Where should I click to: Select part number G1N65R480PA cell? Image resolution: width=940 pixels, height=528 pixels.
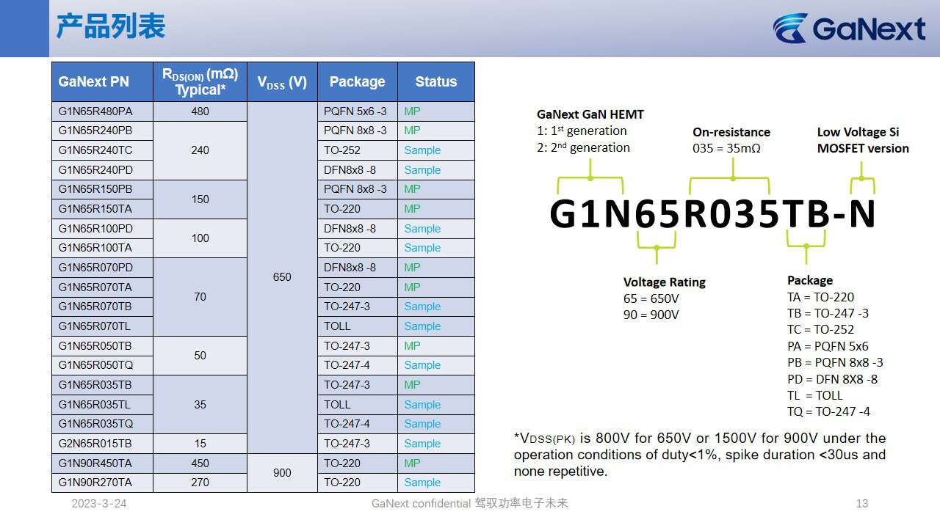point(95,111)
